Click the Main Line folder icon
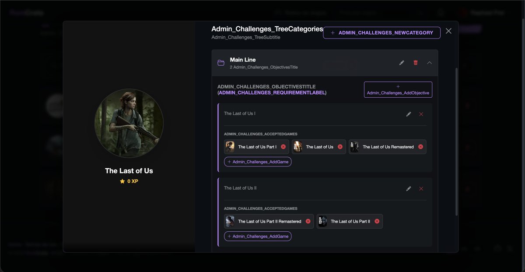This screenshot has width=525, height=272. pos(221,63)
